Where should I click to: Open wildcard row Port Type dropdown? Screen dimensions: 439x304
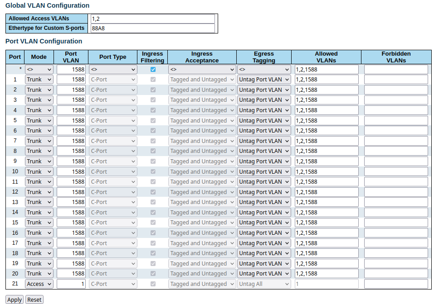tap(113, 70)
